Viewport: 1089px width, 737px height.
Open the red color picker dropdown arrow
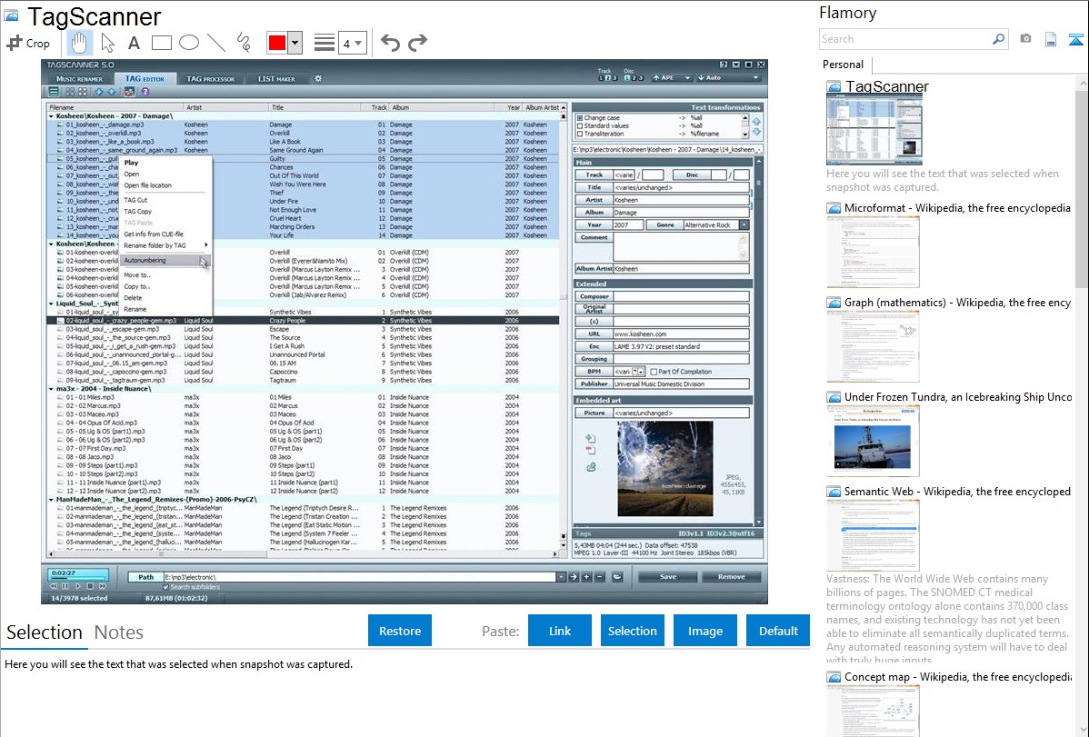click(x=295, y=43)
